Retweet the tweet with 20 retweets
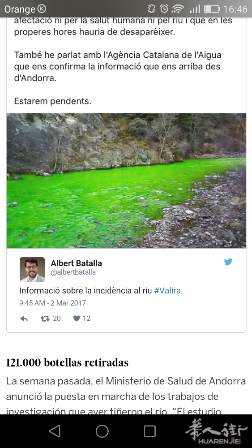This screenshot has height=448, width=252. [x=45, y=319]
